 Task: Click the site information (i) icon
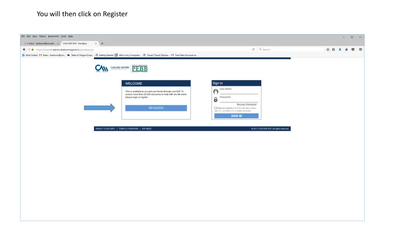click(x=29, y=49)
